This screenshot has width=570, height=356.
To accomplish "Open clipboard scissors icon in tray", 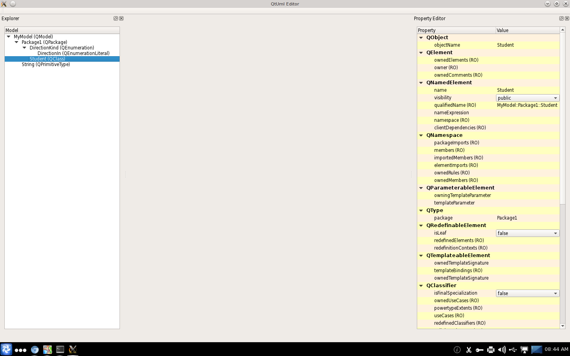I will [x=469, y=350].
